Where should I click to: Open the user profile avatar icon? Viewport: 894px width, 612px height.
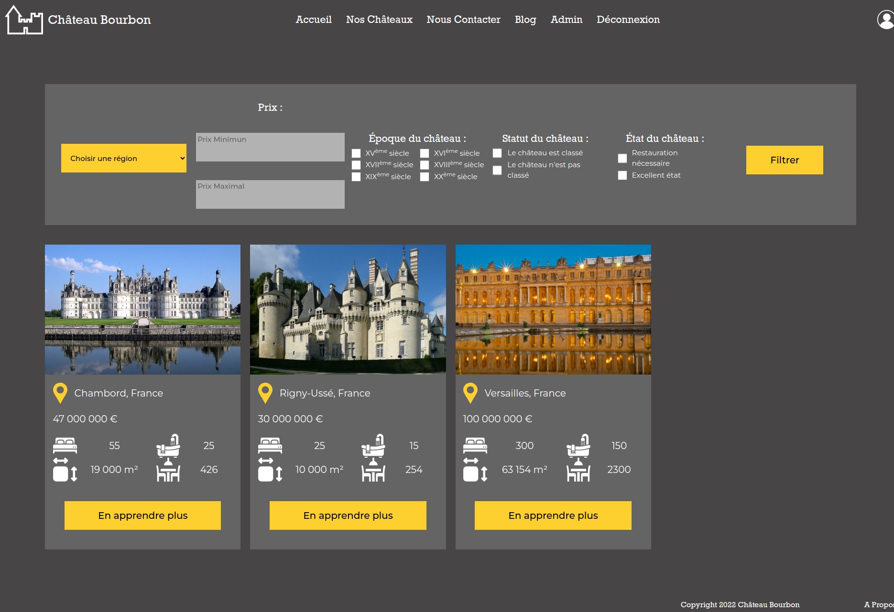click(x=885, y=20)
